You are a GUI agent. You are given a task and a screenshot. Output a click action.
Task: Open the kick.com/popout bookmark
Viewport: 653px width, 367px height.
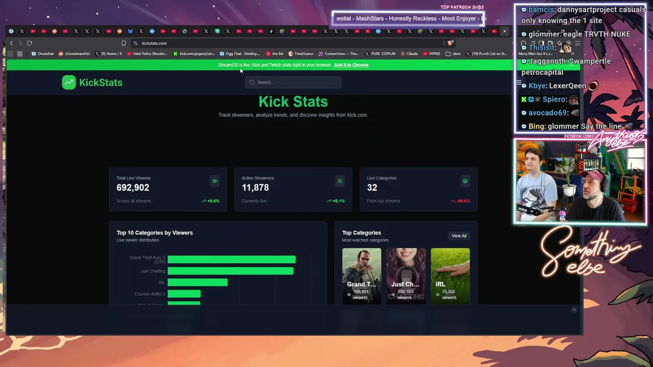click(x=194, y=54)
